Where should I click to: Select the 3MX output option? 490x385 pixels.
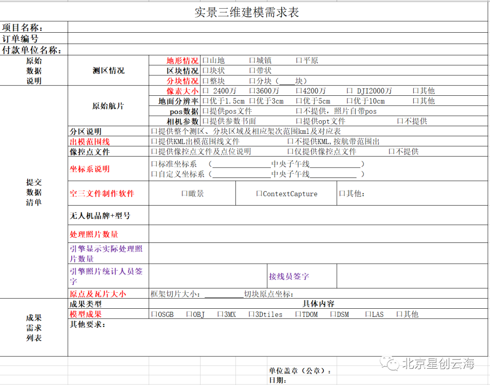tap(220, 314)
